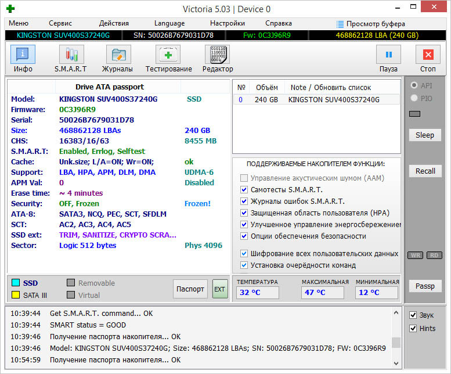Screen dimensions: 451x374
Task: Click the 468862128 LBA (240 GB) header
Action: click(377, 35)
